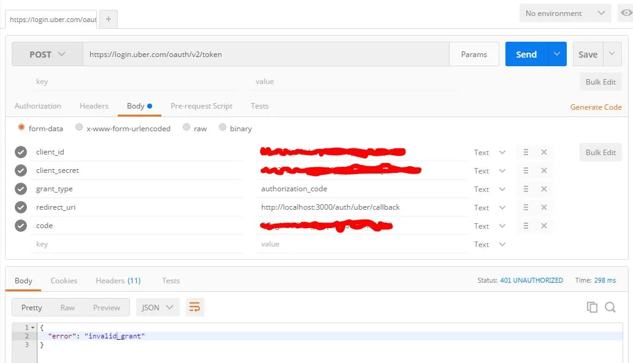Open the response Tests tab
Viewport: 633px width, 363px height.
171,281
